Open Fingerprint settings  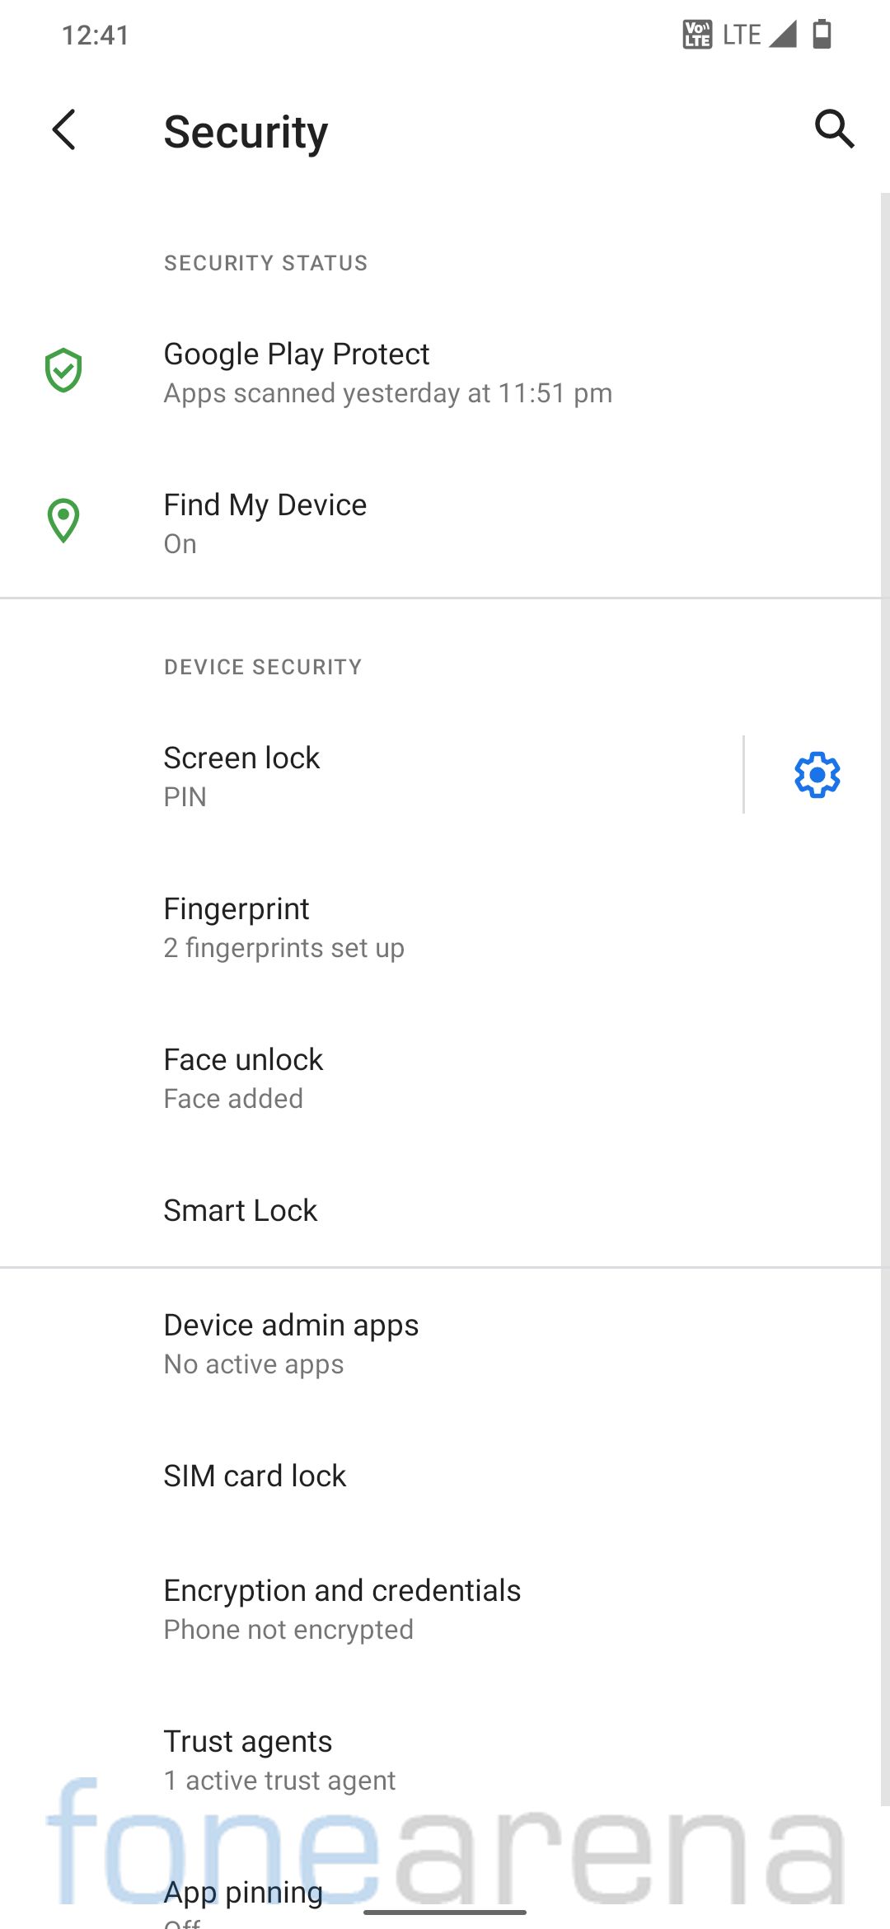(284, 927)
